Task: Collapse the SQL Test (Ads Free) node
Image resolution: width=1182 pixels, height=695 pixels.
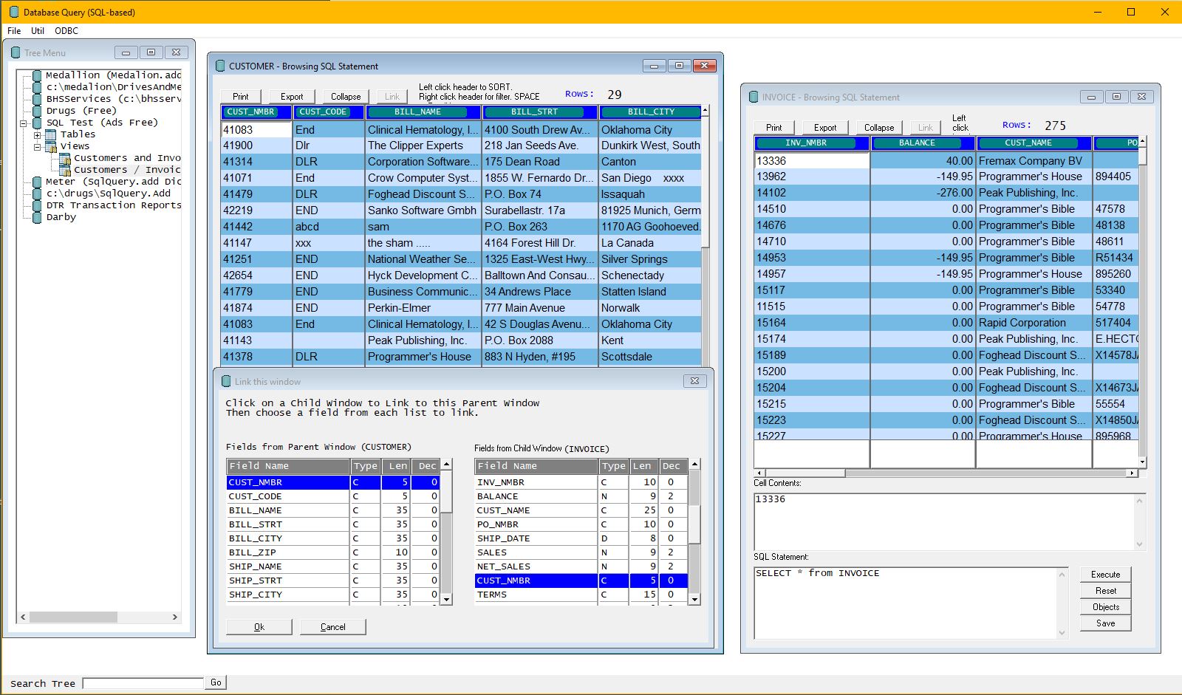Action: [x=25, y=122]
